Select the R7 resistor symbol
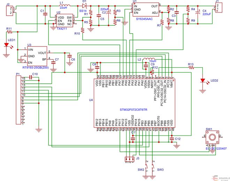230x181 pixels. point(162,22)
